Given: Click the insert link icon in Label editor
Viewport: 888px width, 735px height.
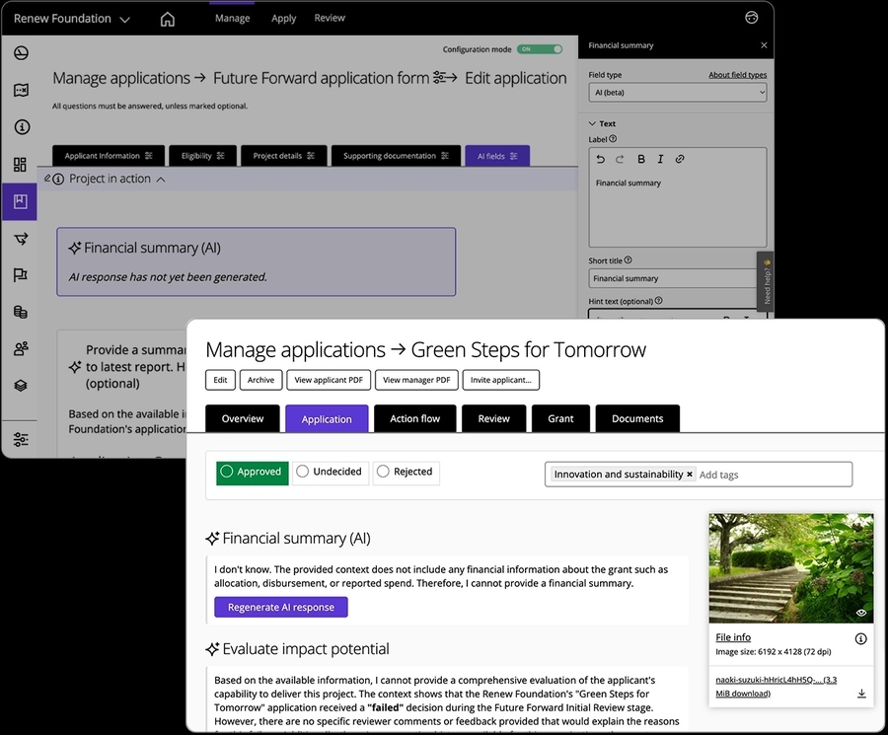Looking at the screenshot, I should tap(680, 159).
